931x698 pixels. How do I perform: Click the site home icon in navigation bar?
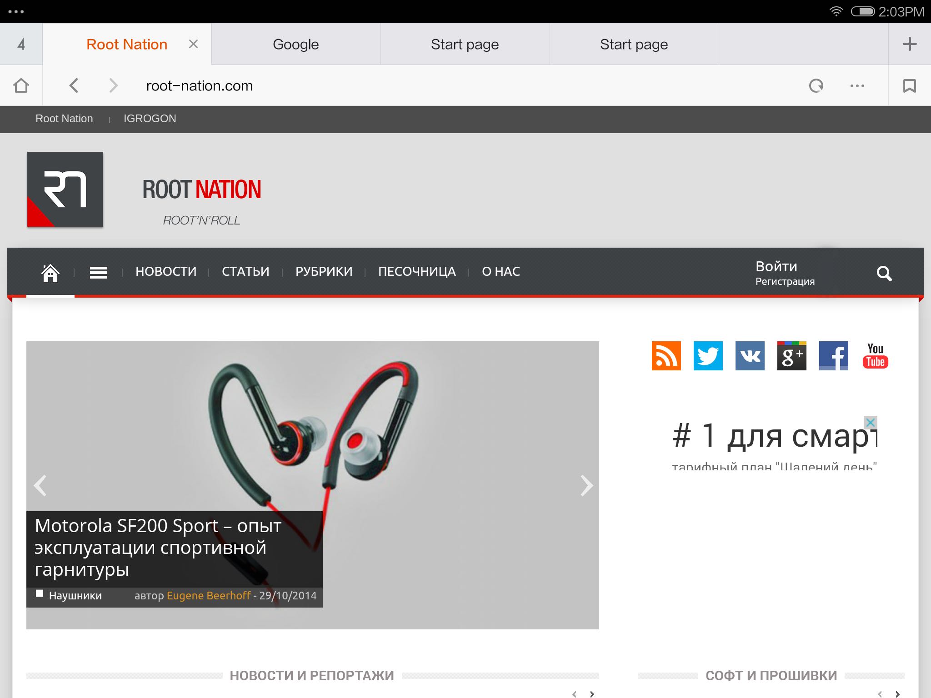(50, 273)
